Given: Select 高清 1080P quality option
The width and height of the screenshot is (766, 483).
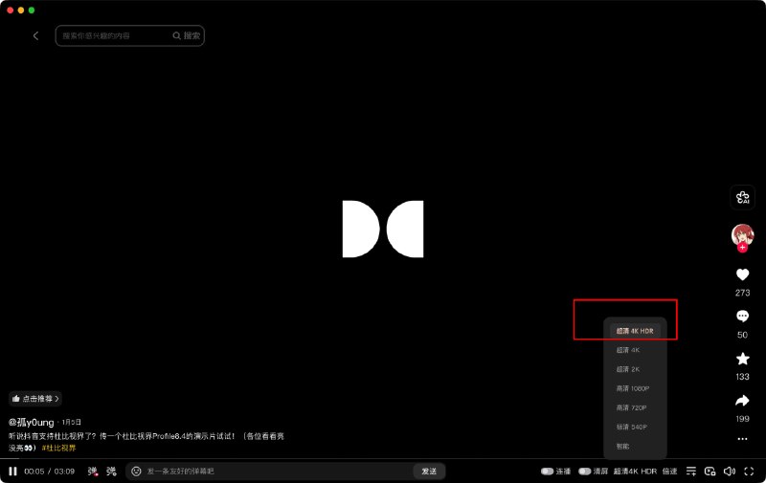Looking at the screenshot, I should tap(635, 388).
